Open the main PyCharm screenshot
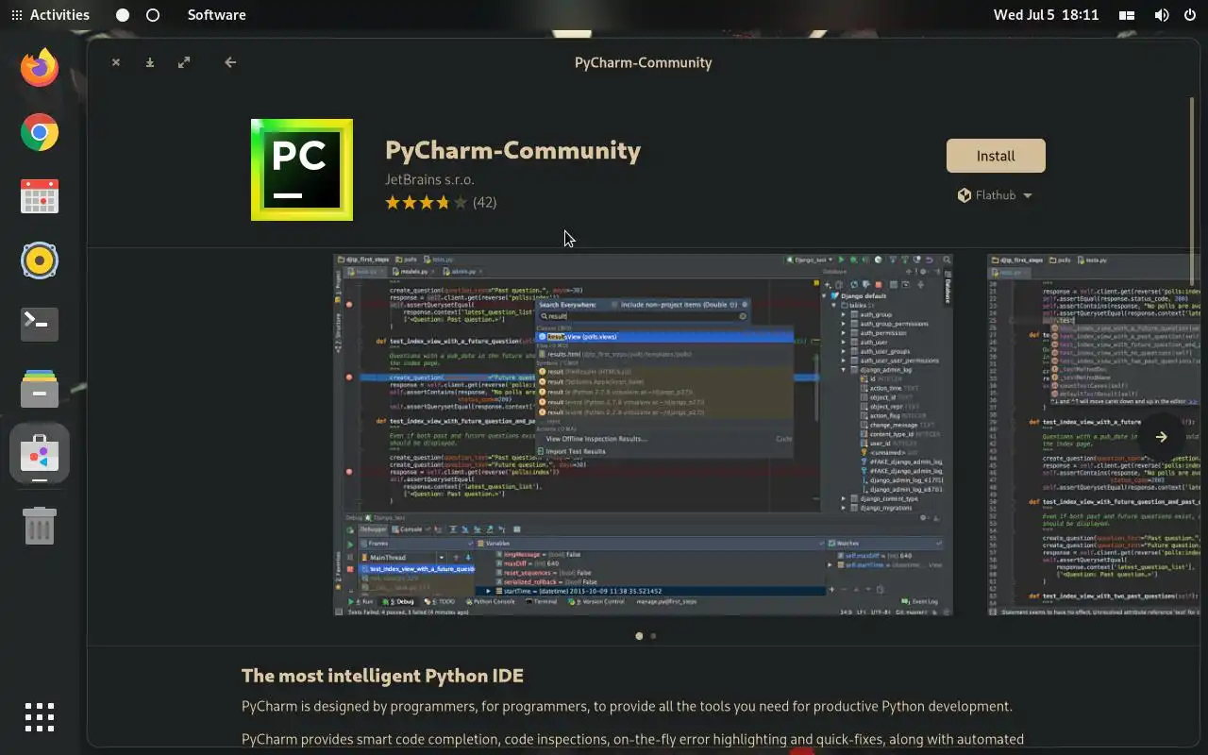The width and height of the screenshot is (1208, 755). [x=643, y=434]
